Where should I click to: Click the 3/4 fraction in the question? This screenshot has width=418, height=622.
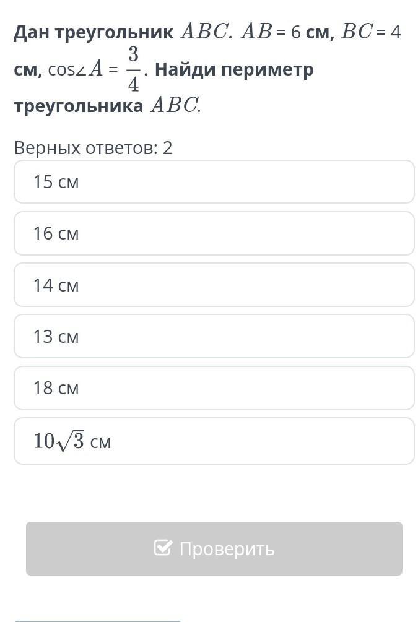coord(133,69)
